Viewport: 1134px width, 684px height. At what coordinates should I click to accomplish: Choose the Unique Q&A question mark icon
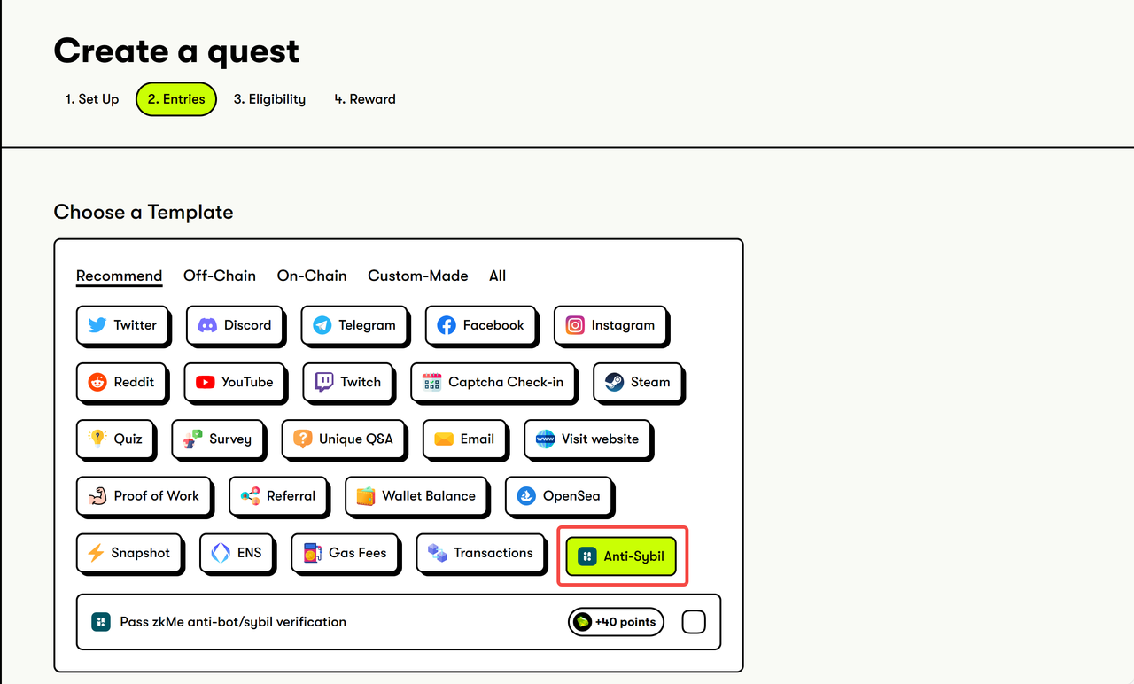coord(303,439)
